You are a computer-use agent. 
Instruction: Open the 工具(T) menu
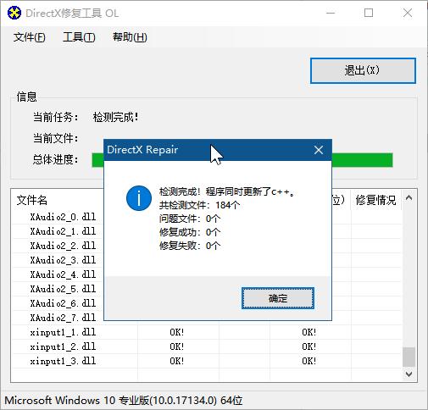pos(79,37)
